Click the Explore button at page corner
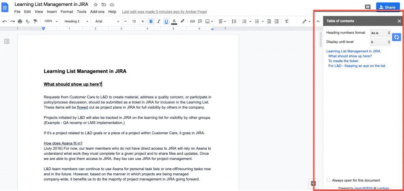The image size is (404, 191). click(x=313, y=183)
